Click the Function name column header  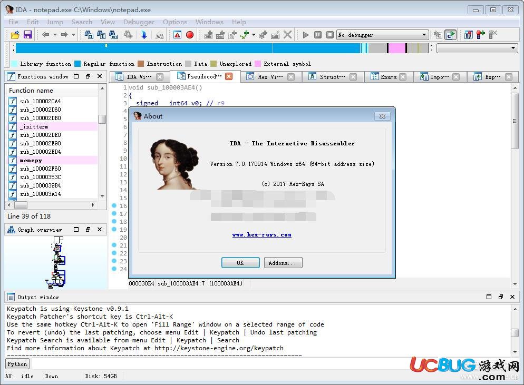tap(52, 91)
